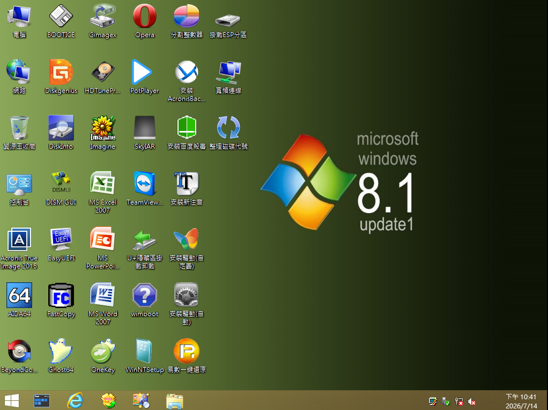This screenshot has height=410, width=548.
Task: Select the EasyUEFI shortcut
Action: click(x=61, y=244)
